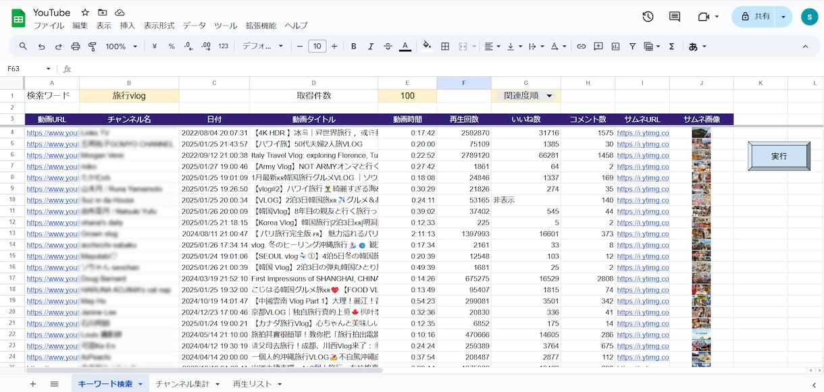Viewport: 824px width, 392px height.
Task: Open the 挿入 menu
Action: click(x=128, y=26)
